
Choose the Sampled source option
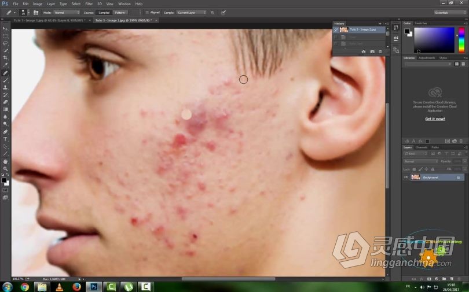click(104, 13)
